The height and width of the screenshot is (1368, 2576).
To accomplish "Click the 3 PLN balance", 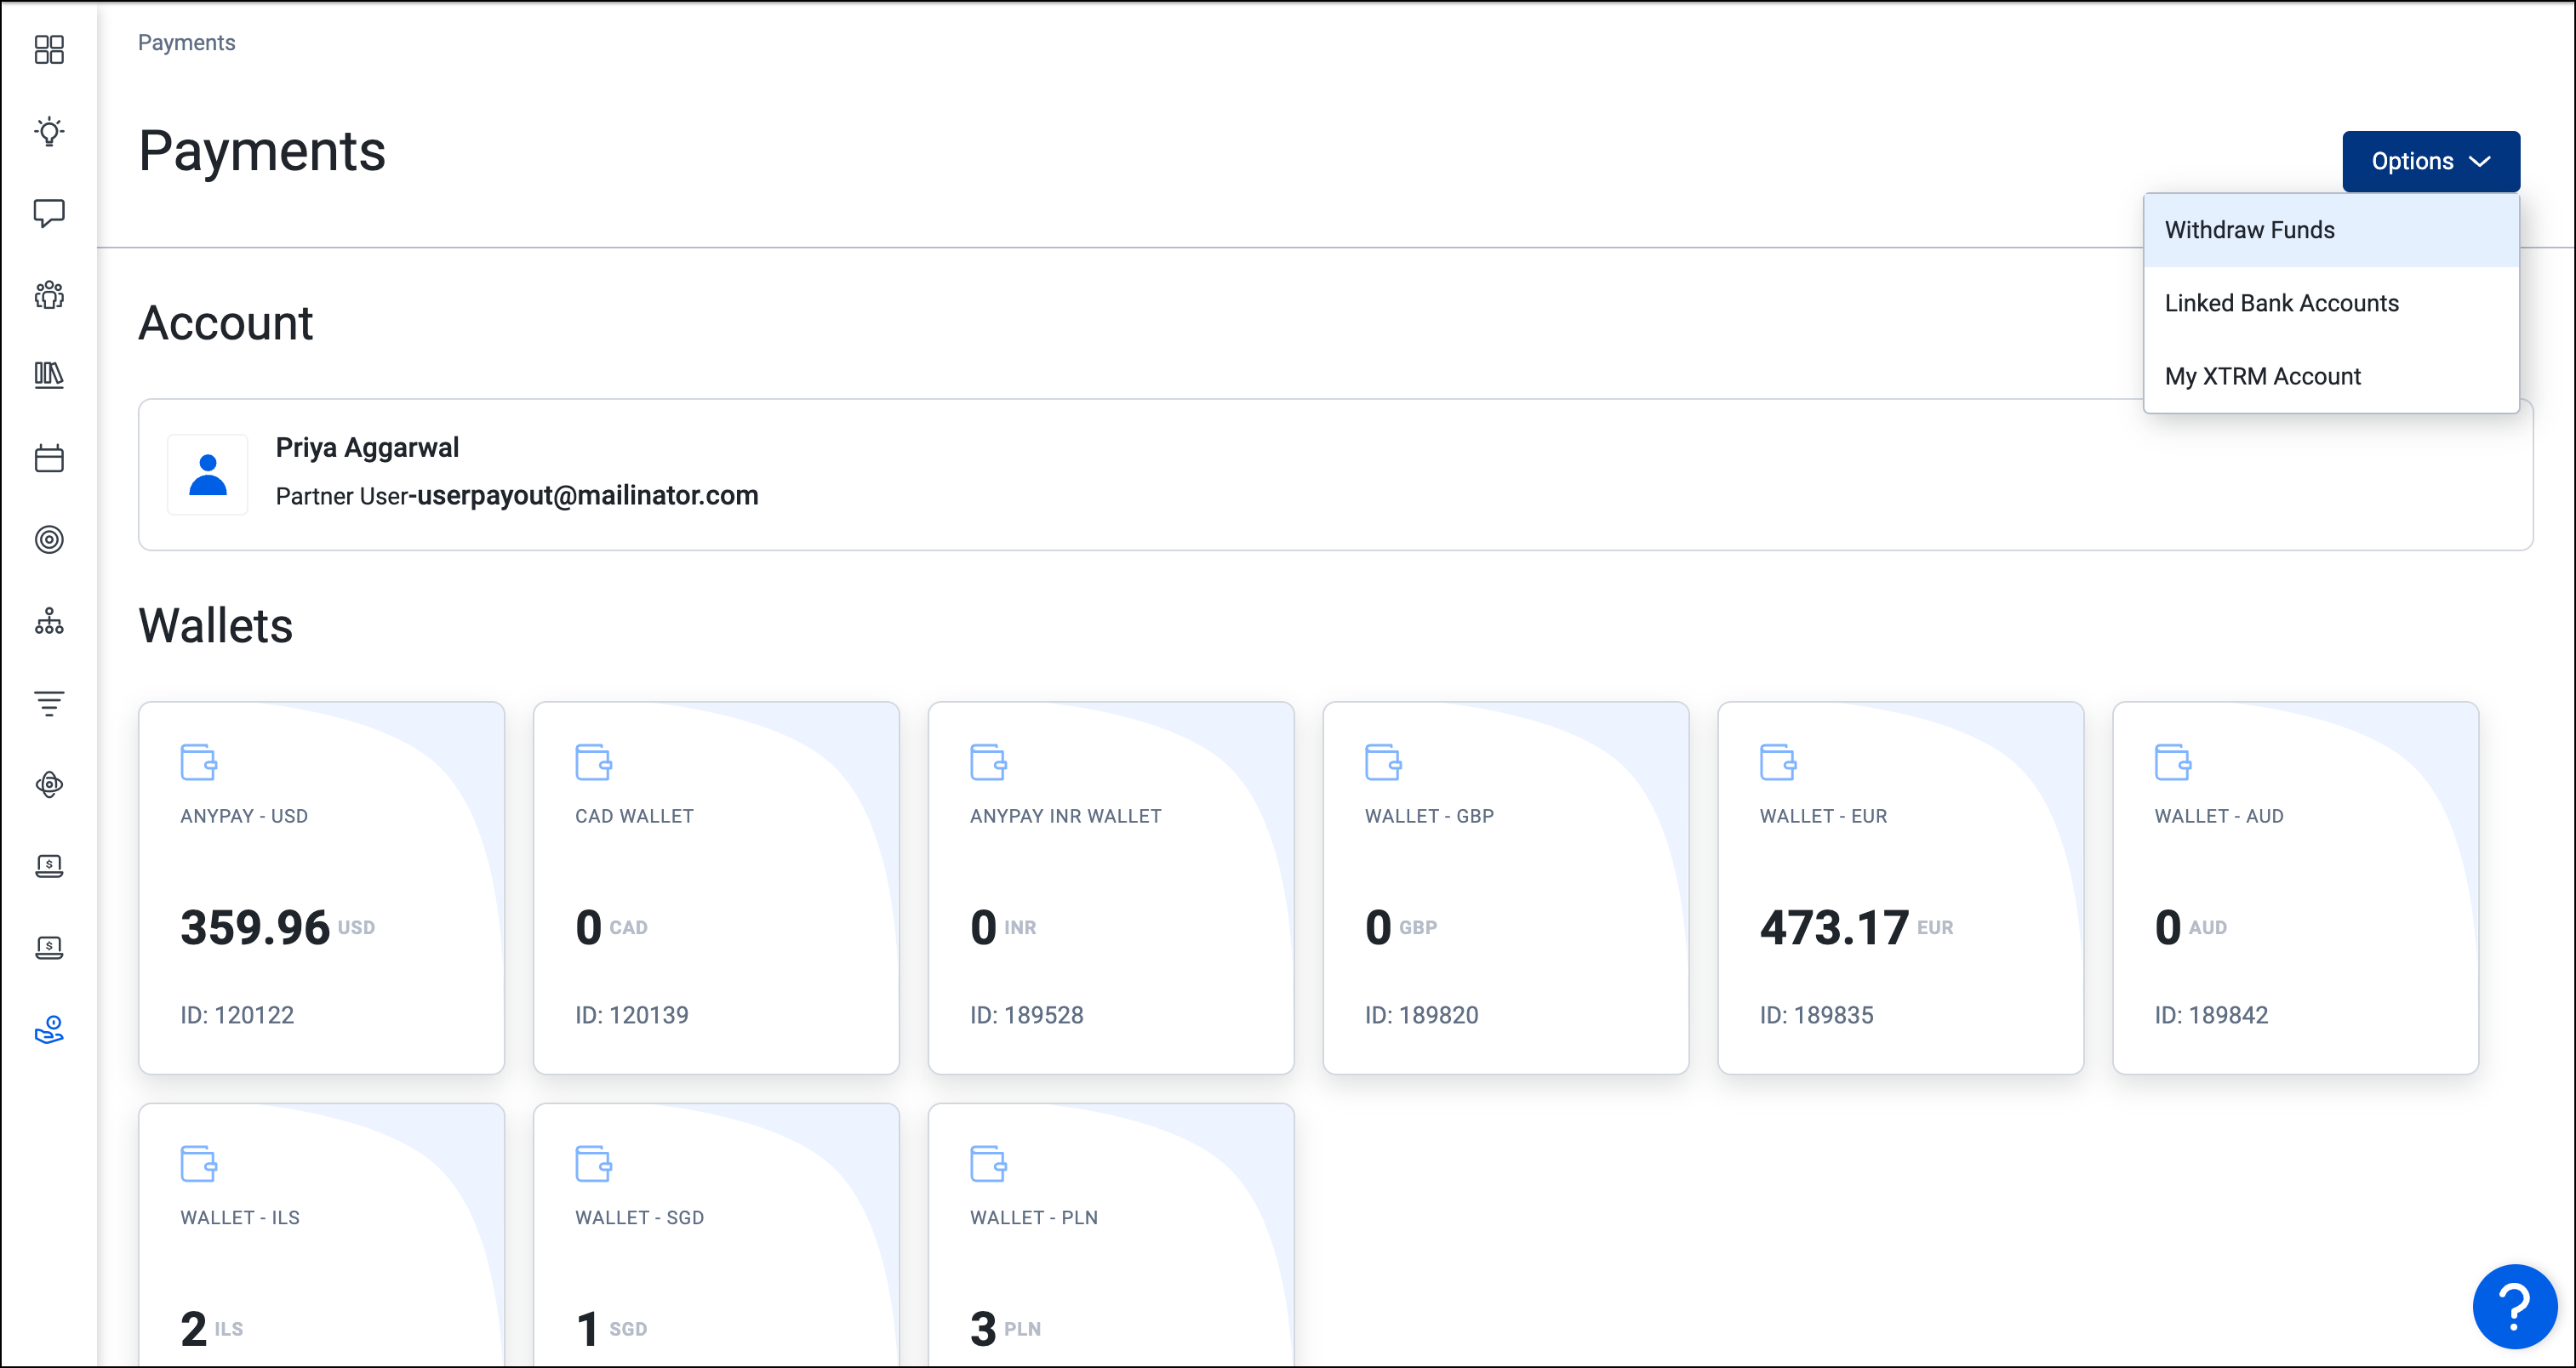I will click(x=1006, y=1329).
